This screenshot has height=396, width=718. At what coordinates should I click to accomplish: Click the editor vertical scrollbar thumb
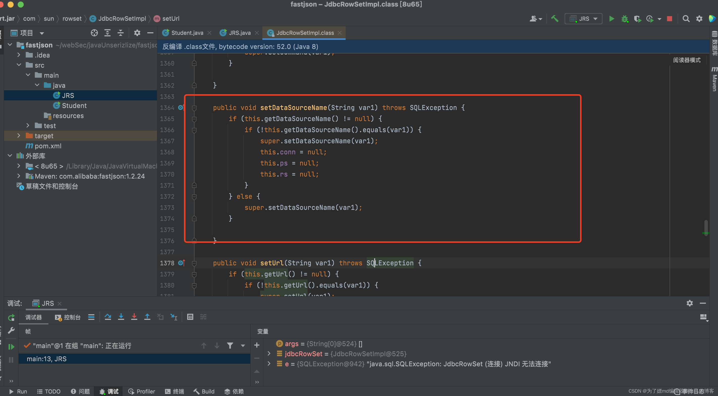[x=706, y=228]
